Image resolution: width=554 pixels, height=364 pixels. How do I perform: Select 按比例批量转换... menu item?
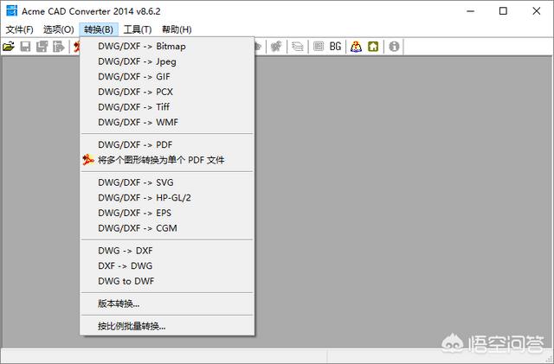132,326
